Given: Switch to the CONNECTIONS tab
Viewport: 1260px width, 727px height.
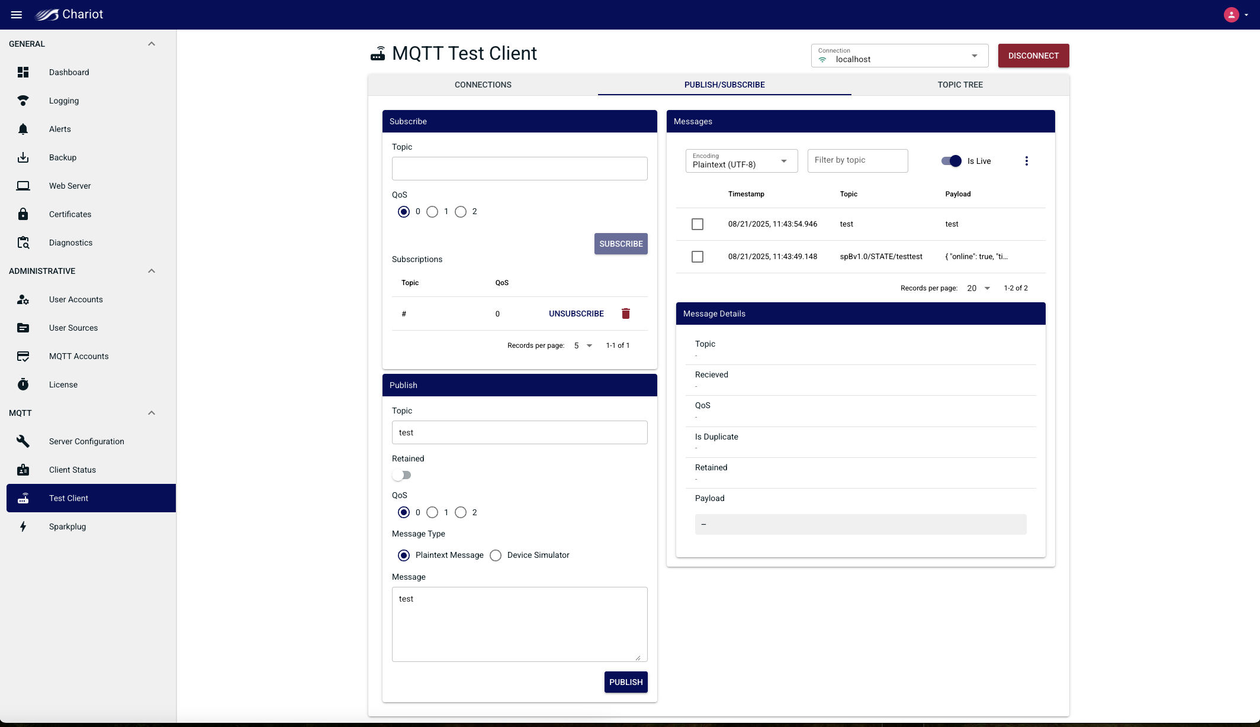Looking at the screenshot, I should (x=483, y=85).
